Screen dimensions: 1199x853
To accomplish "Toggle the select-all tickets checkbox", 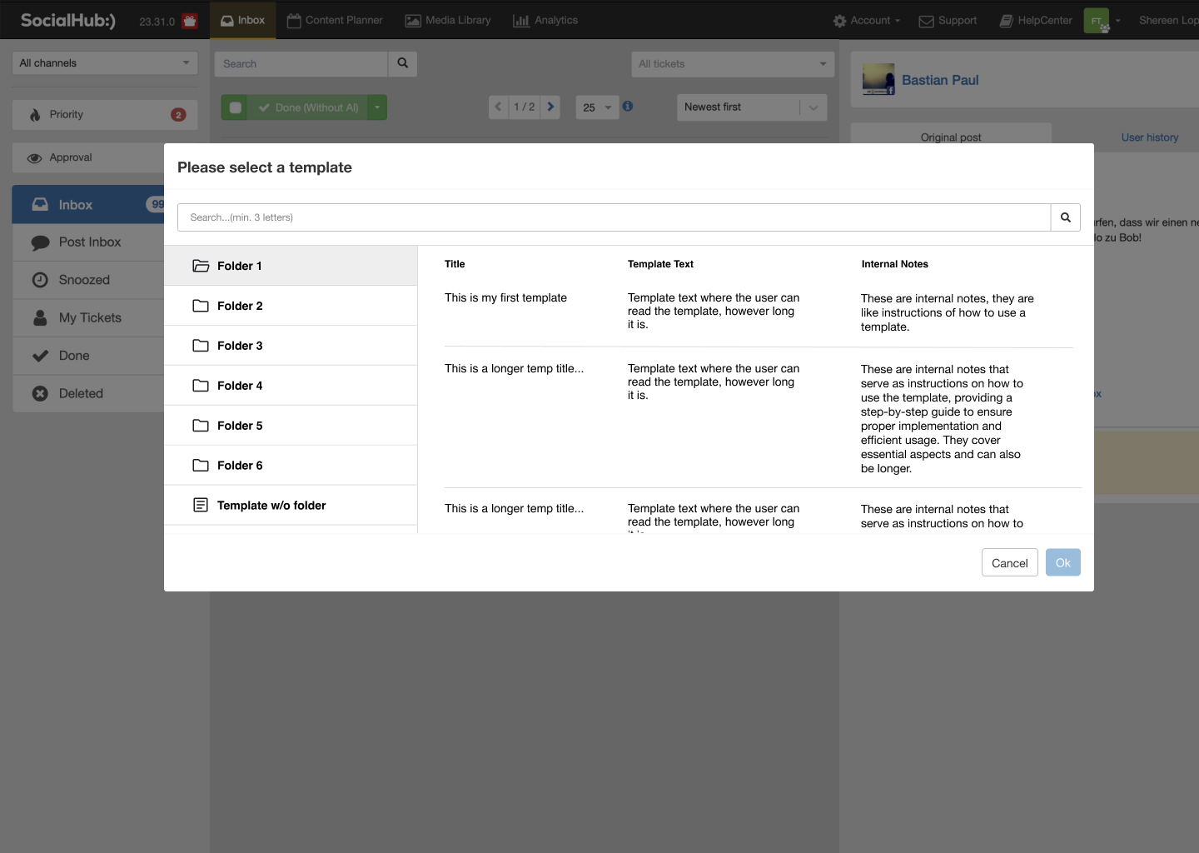I will click(235, 107).
